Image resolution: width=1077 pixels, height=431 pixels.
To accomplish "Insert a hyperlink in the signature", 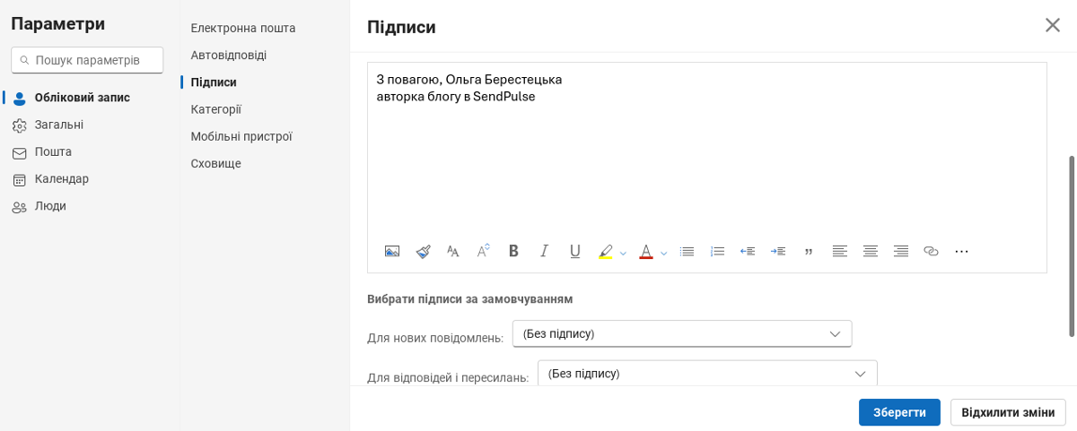I will [x=931, y=252].
